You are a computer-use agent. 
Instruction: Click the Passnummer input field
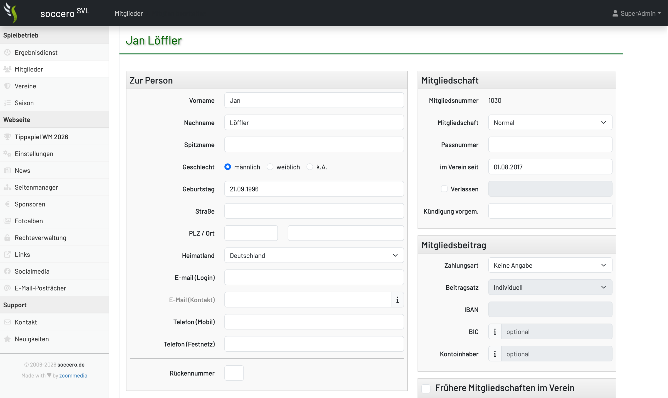(x=550, y=145)
